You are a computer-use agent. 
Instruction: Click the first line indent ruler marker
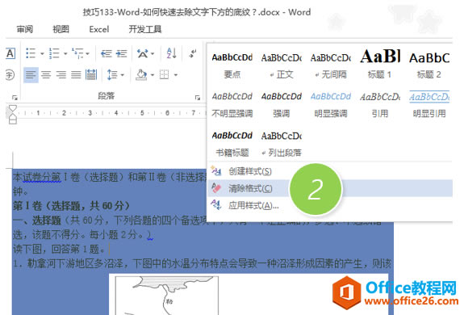point(12,108)
